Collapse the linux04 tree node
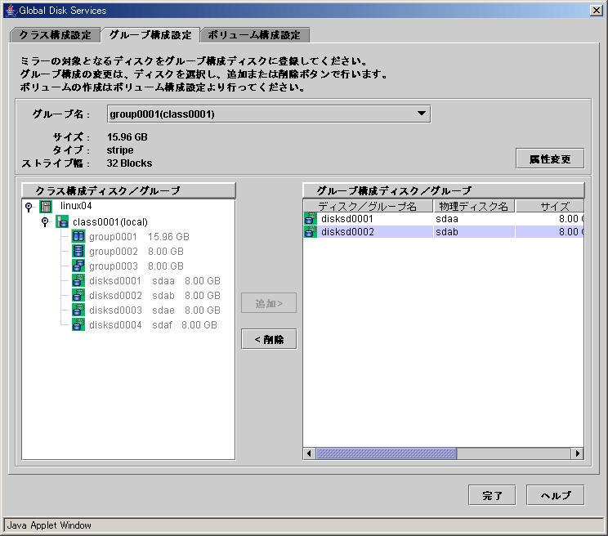 29,207
